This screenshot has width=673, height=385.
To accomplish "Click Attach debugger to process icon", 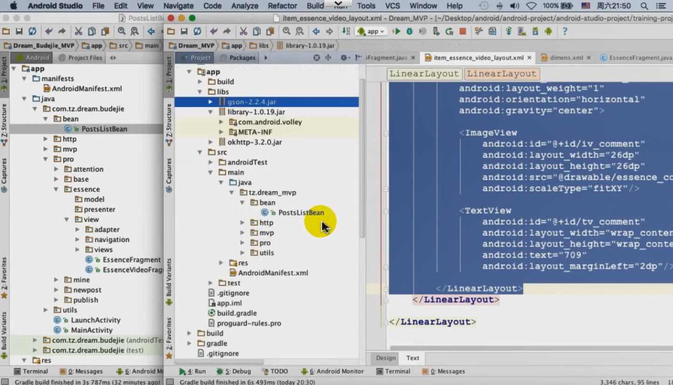I will point(436,32).
